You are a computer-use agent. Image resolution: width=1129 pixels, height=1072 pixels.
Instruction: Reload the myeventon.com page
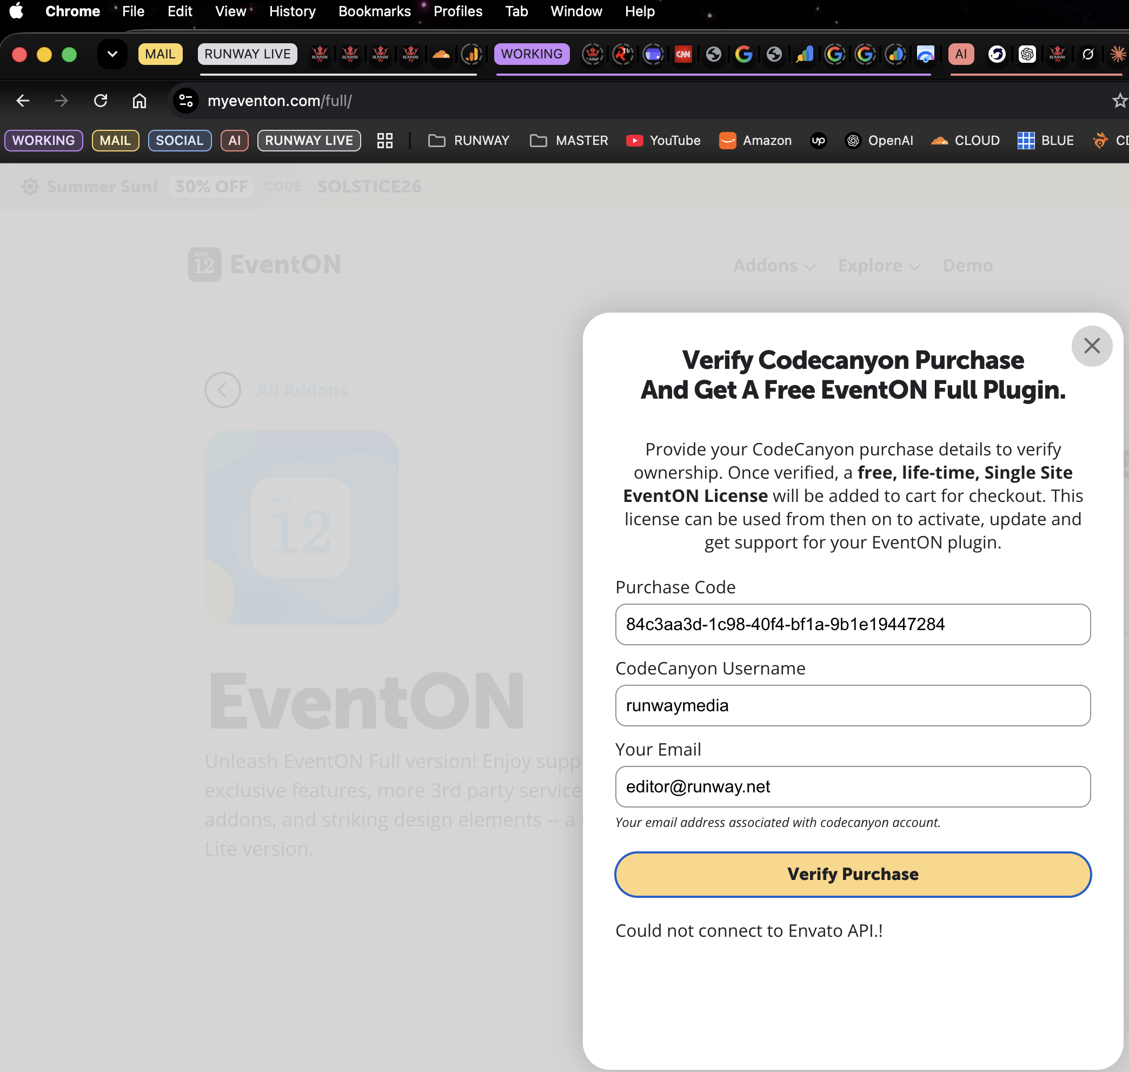[x=101, y=101]
